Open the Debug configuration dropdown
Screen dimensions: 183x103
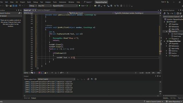pos(33,6)
